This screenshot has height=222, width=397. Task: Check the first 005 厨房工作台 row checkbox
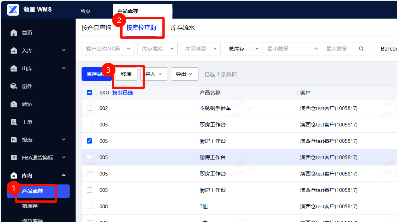[89, 125]
